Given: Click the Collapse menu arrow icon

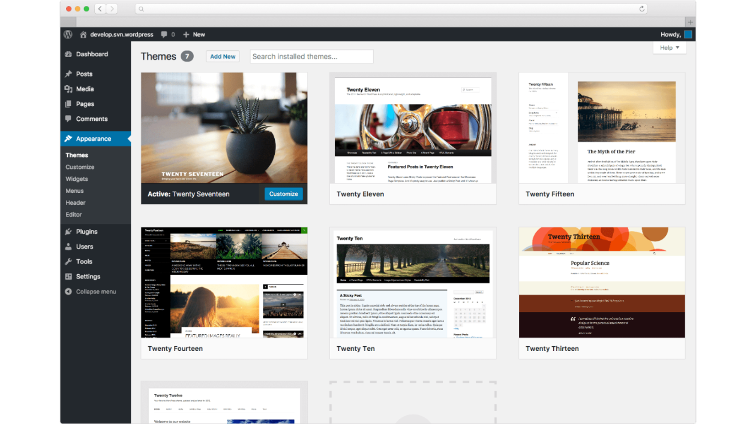Looking at the screenshot, I should [x=68, y=292].
